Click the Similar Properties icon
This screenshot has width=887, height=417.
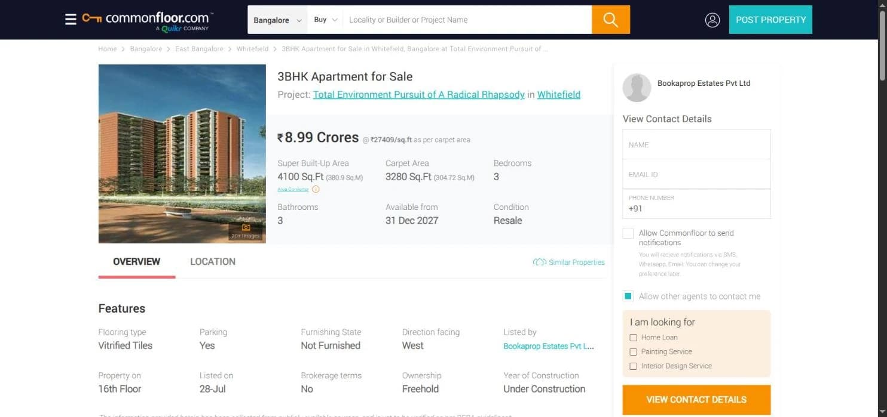540,262
